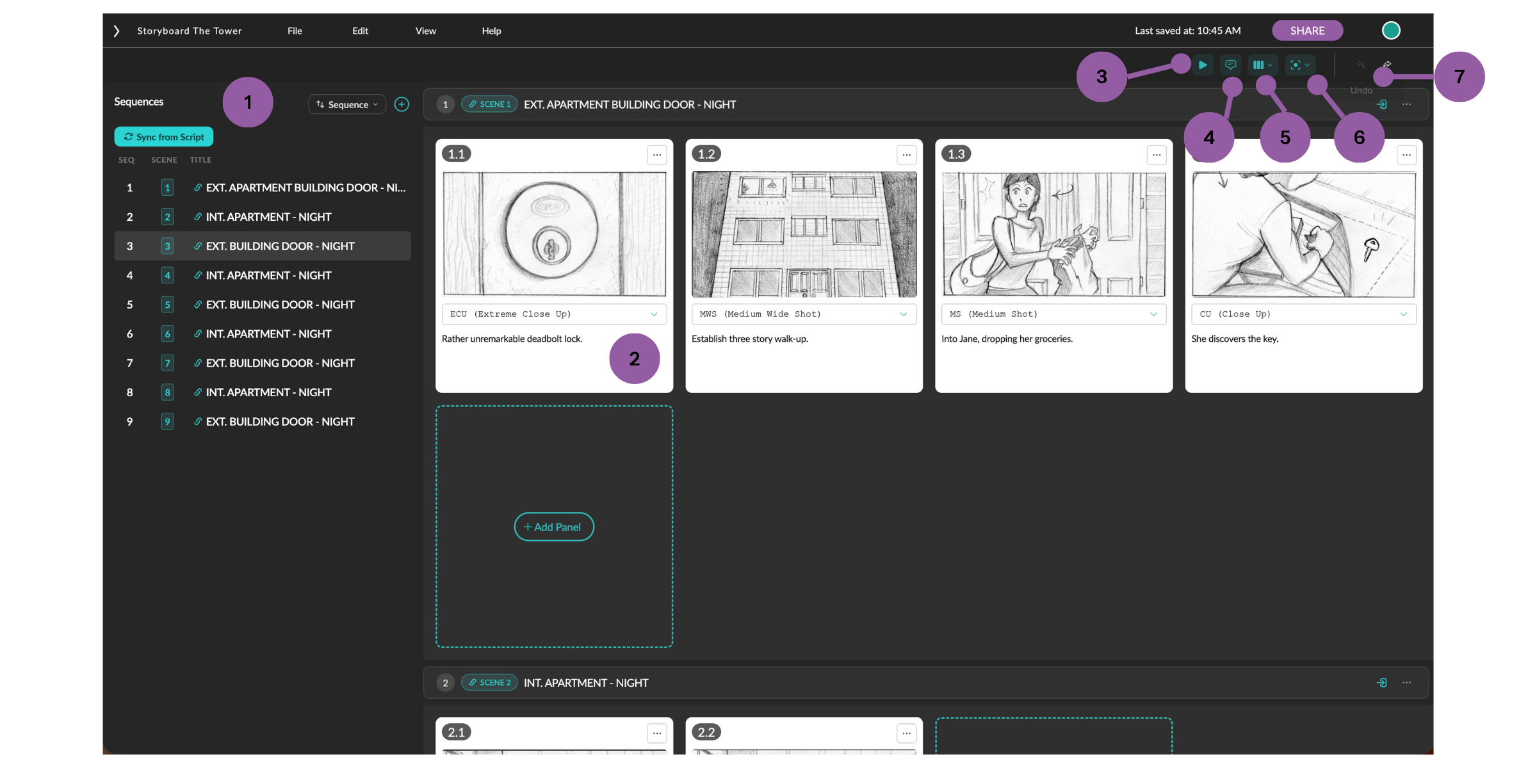1537x768 pixels.
Task: Select sequence 9 EXT. BUILDING DOOR - NIGHT row
Action: pyautogui.click(x=263, y=422)
